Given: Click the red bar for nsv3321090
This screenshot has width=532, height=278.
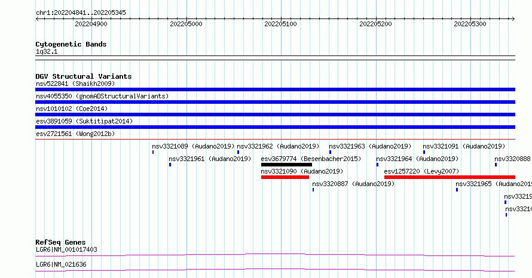Looking at the screenshot, I should click(285, 177).
